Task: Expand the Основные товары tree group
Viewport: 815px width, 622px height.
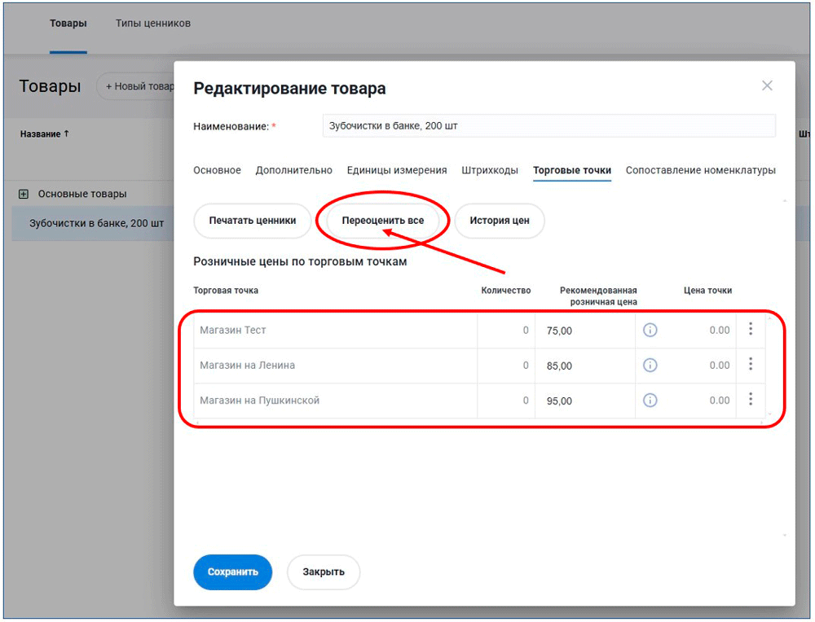Action: [24, 194]
